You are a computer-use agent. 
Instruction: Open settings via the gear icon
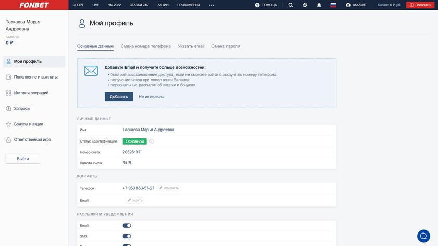[x=305, y=5]
